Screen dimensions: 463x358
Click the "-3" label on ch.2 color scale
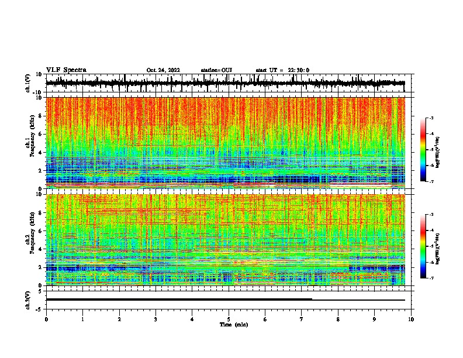[431, 215]
